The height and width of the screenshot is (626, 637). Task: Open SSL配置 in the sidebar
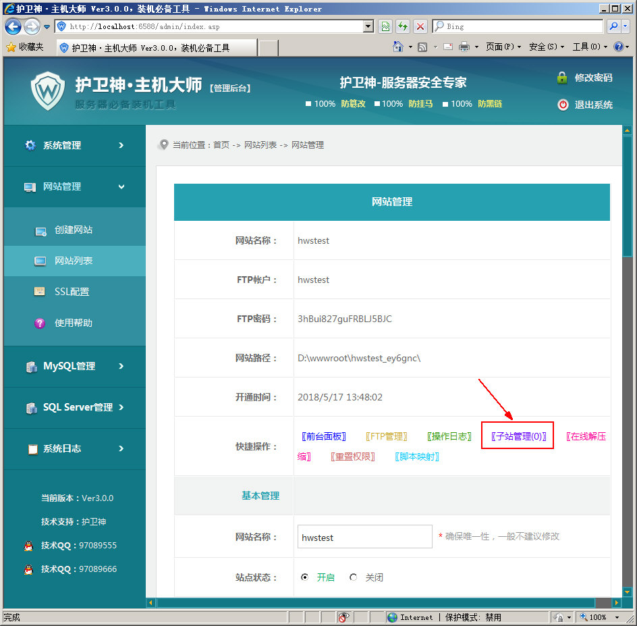72,292
